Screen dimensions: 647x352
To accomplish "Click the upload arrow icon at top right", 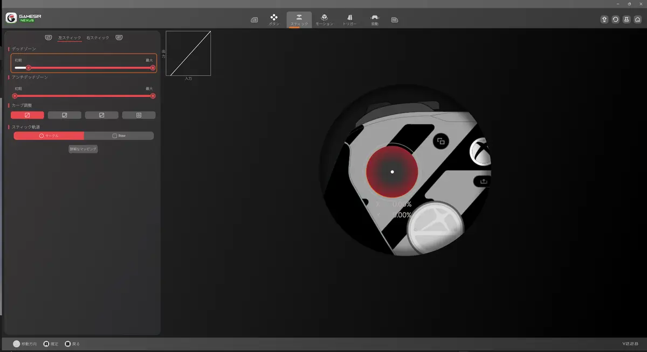I will pyautogui.click(x=604, y=19).
